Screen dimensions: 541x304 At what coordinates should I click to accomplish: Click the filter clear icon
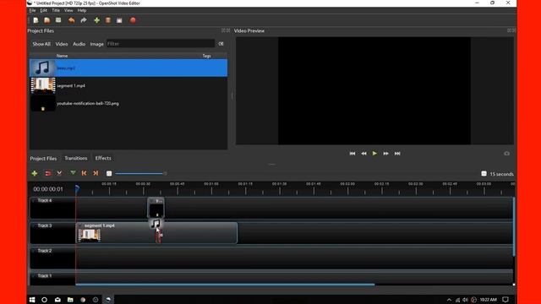tap(221, 44)
